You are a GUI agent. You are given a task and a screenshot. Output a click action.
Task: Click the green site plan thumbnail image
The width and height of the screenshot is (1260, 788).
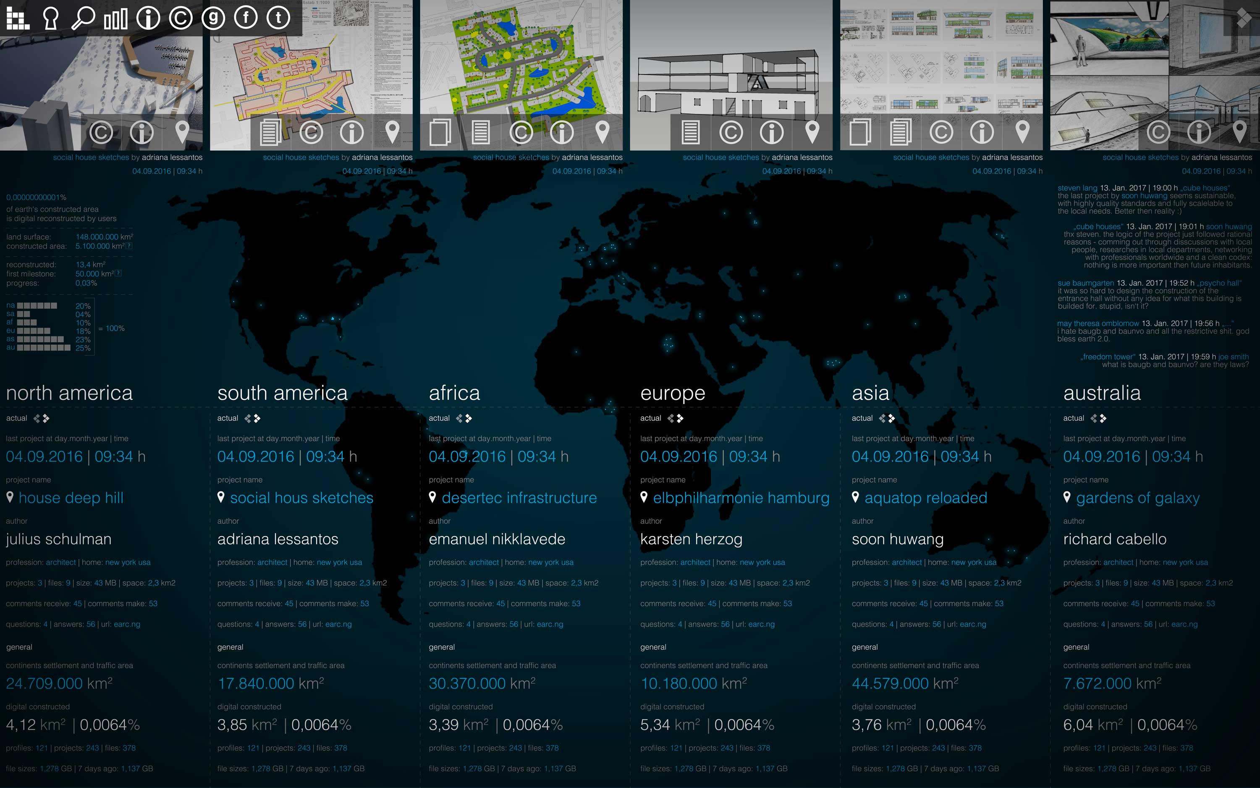(521, 57)
